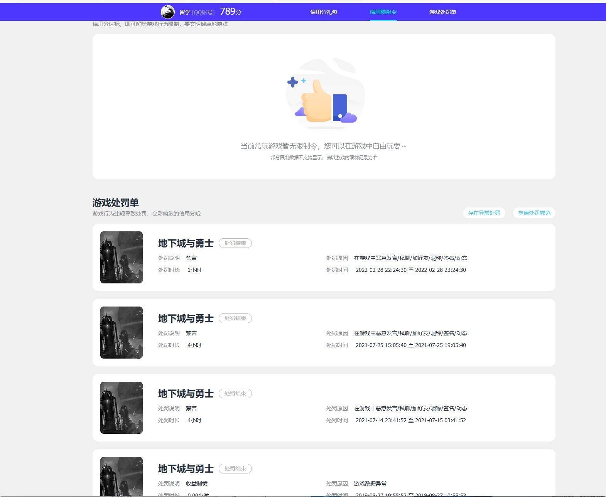Click the [QQ账号] label in header
This screenshot has width=606, height=497.
[x=203, y=12]
